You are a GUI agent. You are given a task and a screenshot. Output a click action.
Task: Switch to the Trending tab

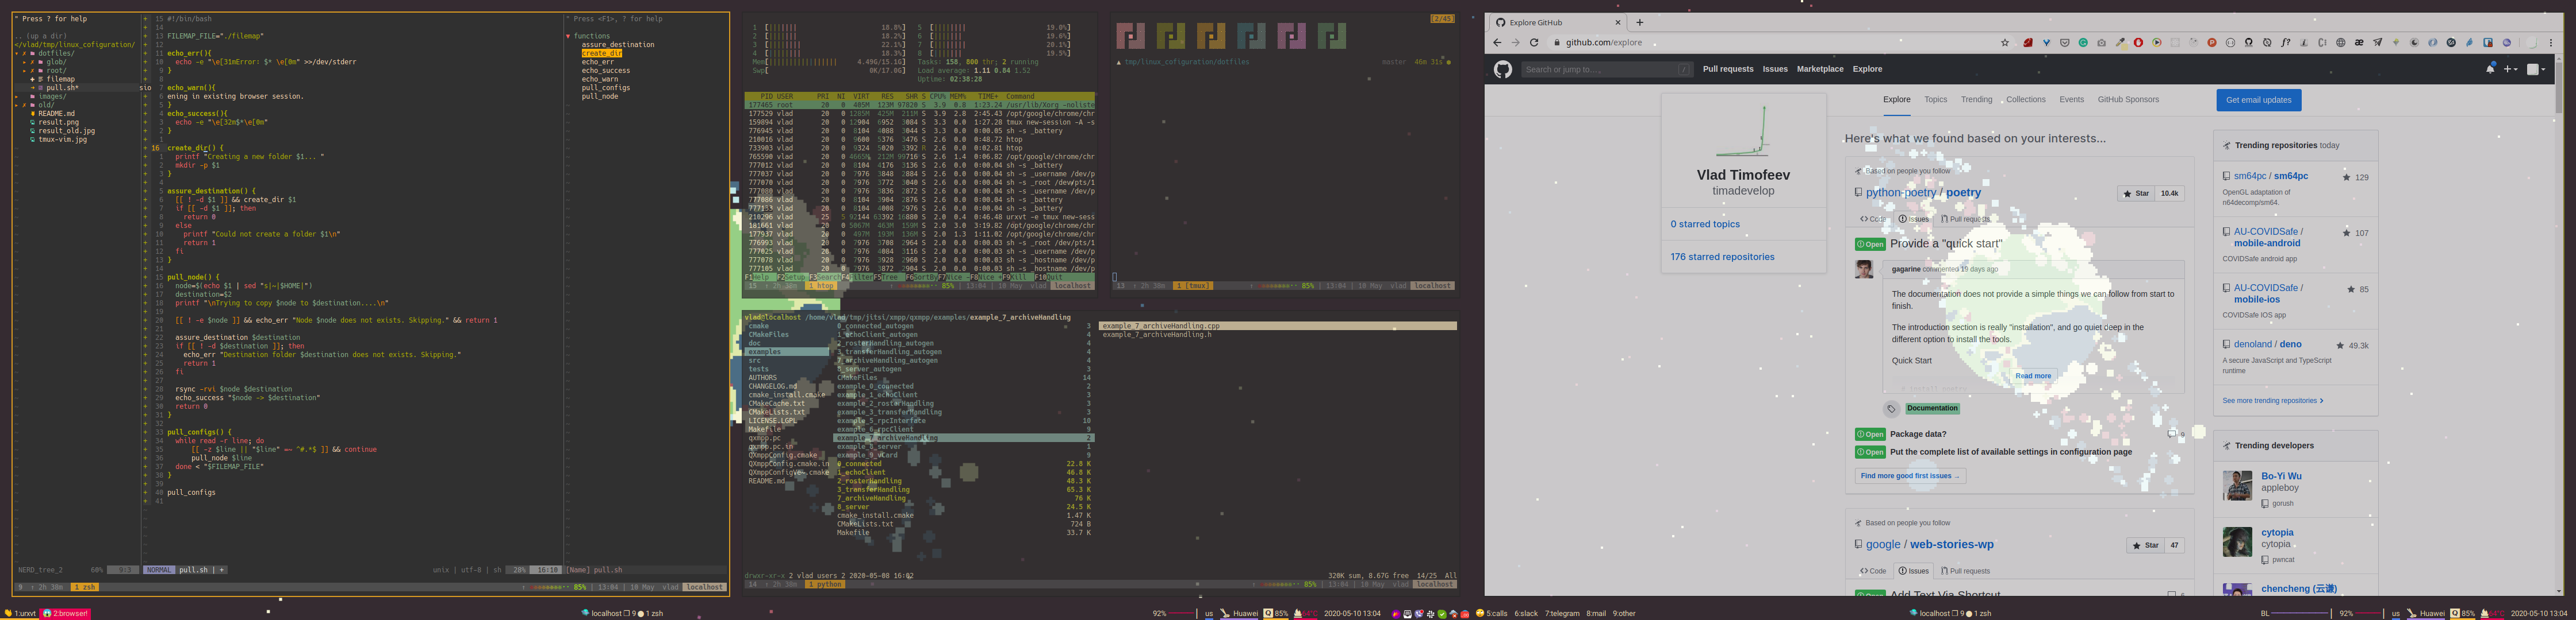point(1976,100)
